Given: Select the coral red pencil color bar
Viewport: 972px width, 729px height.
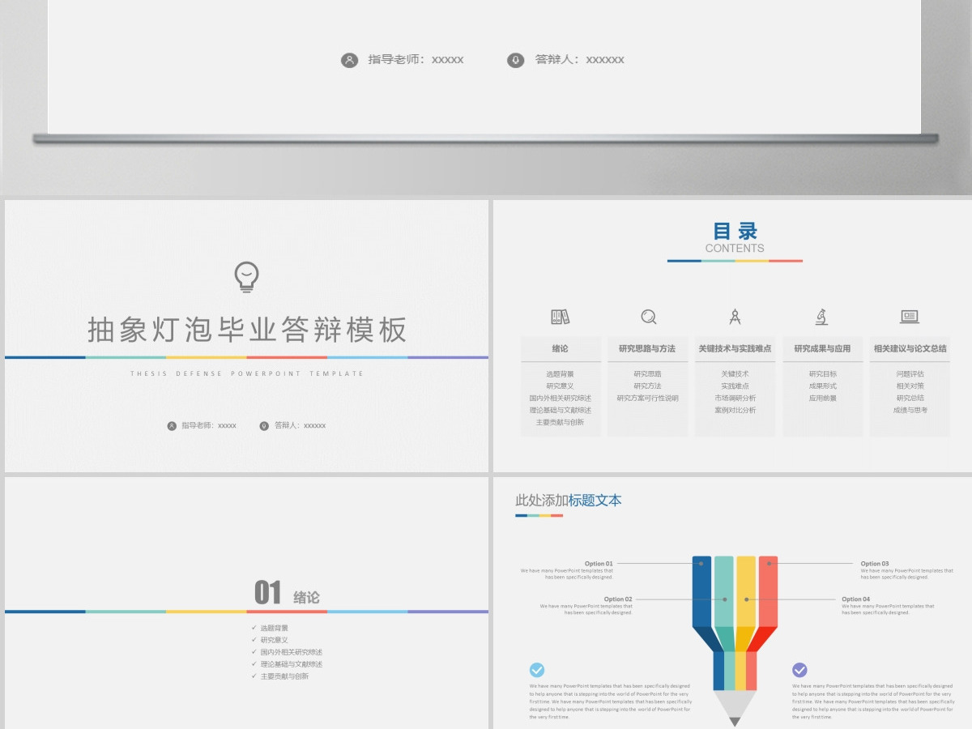Looking at the screenshot, I should click(x=768, y=591).
